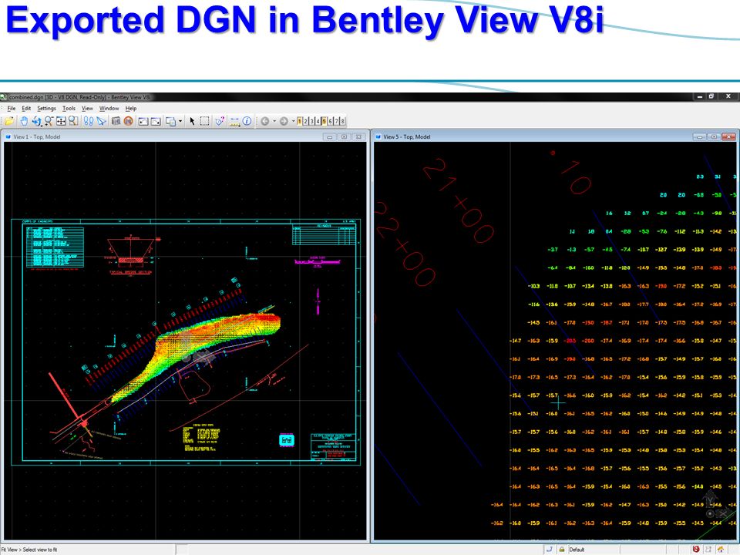Select the Pan view hand tool
This screenshot has height=555, width=740.
click(x=24, y=121)
